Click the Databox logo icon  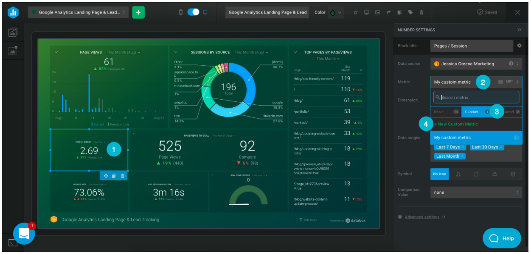[13, 12]
